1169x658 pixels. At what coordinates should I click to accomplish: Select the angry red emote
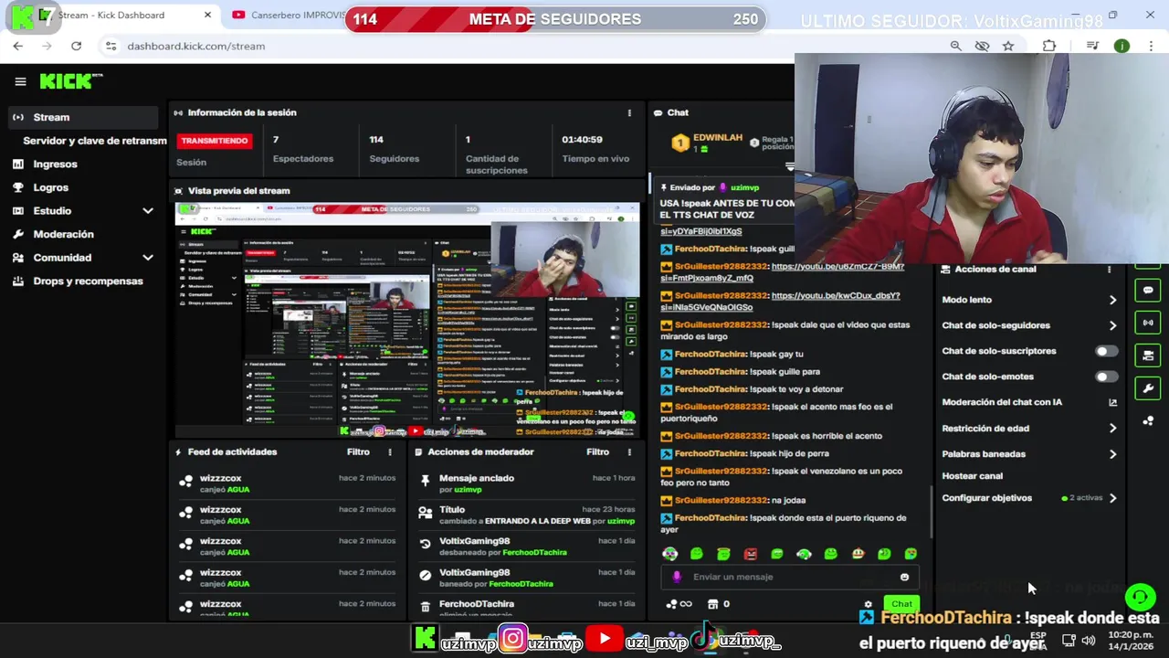click(750, 554)
